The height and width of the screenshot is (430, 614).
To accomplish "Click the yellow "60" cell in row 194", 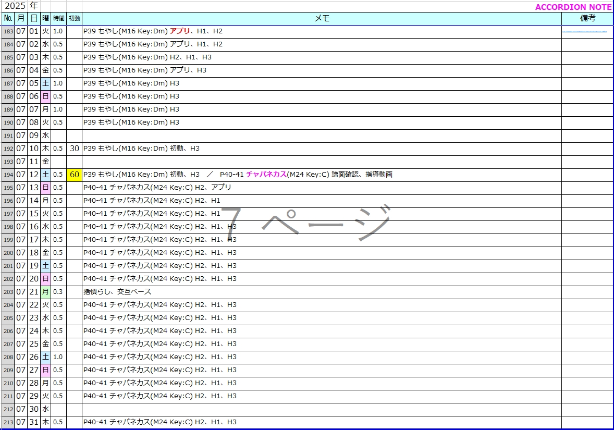I will tap(75, 175).
